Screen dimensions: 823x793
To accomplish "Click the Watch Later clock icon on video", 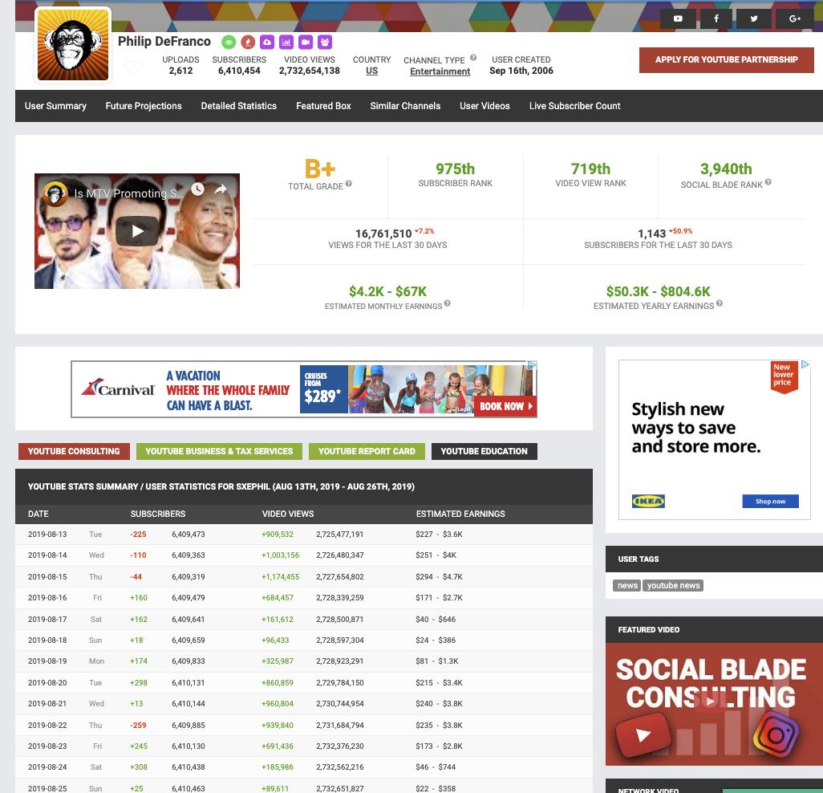I will [197, 189].
